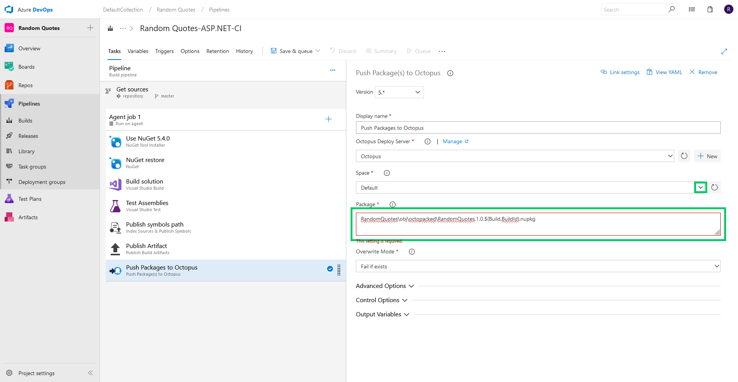Click inside the Package text area
Viewport: 738px width, 382px height.
538,224
